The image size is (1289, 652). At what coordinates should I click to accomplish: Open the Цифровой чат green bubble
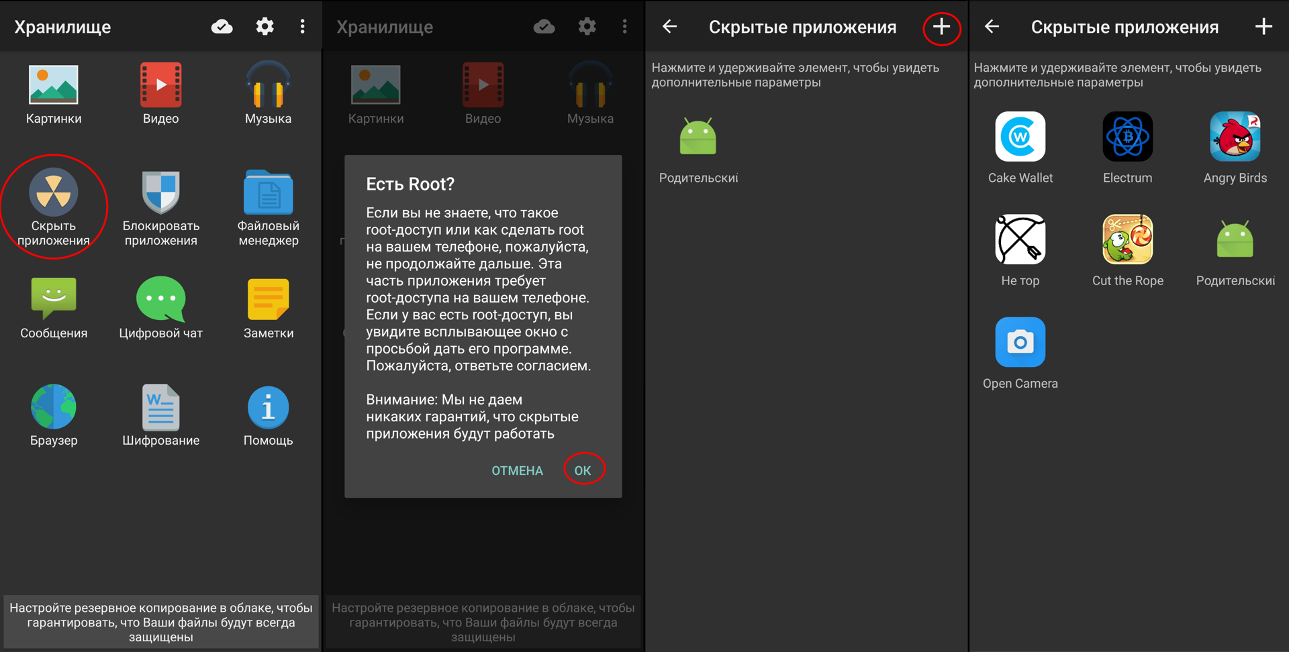[161, 298]
